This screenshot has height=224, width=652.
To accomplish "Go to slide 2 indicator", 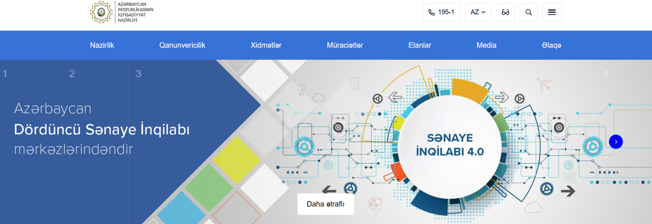I will click(x=72, y=74).
